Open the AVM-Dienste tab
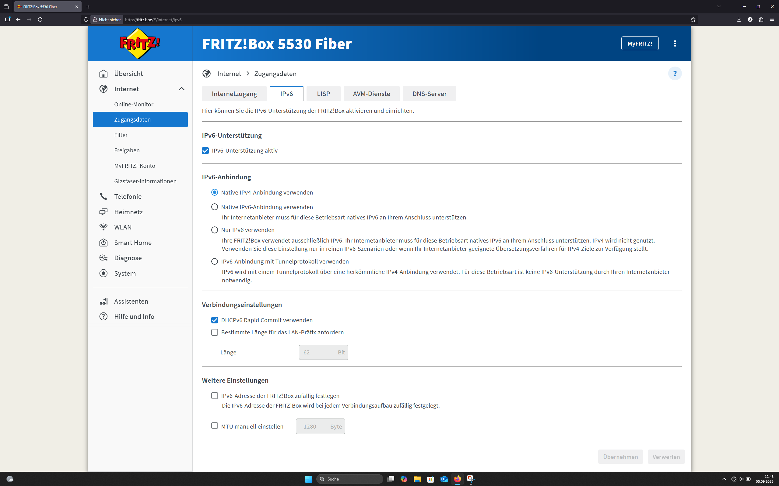The image size is (779, 486). point(371,94)
